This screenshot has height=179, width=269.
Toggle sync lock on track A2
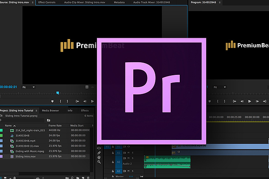pos(125,158)
